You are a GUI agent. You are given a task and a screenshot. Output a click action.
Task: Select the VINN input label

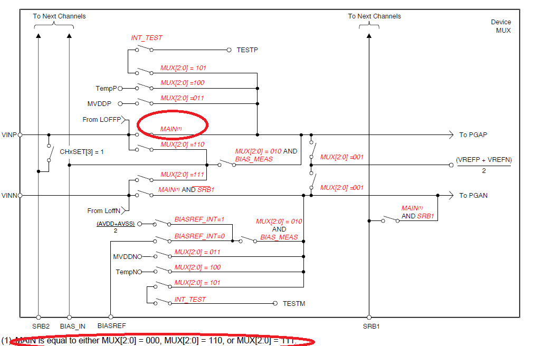(x=9, y=195)
